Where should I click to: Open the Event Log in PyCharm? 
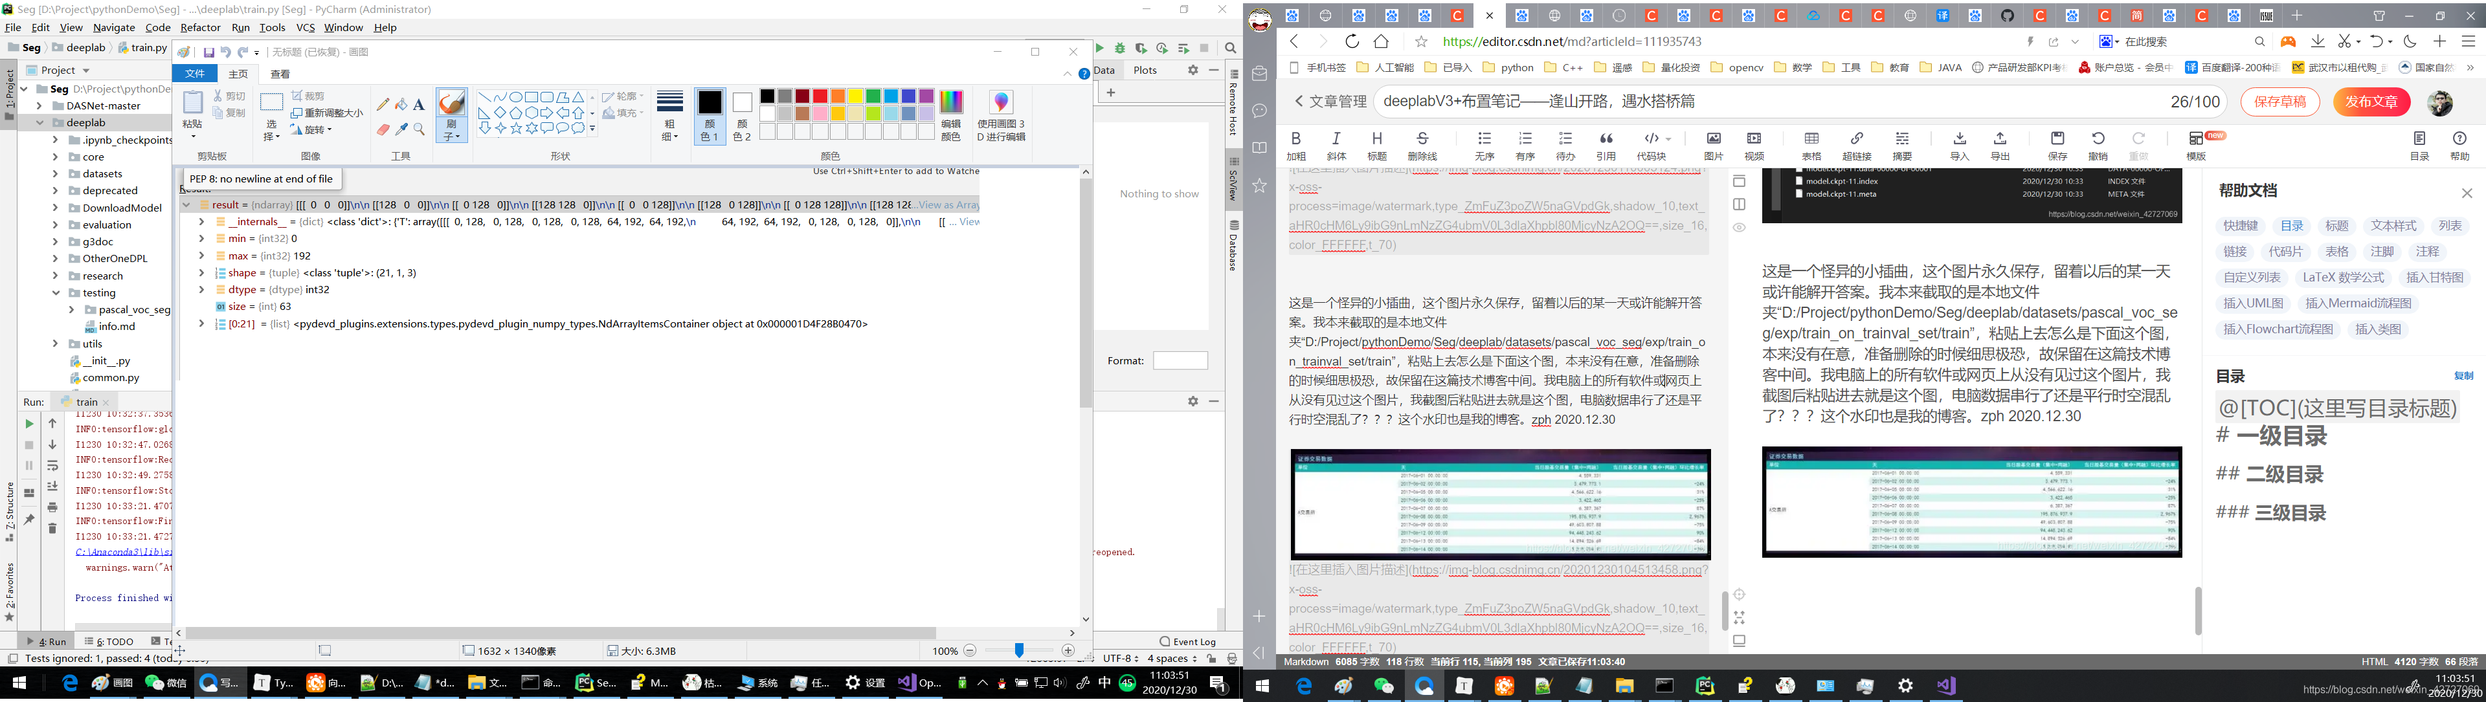pos(1188,641)
